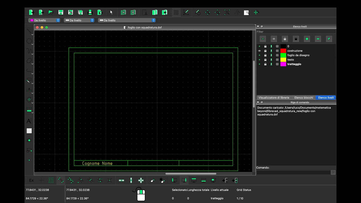Activate the Window Zoom magnifier icon
Screen dimensions: 361x203
pos(246,12)
